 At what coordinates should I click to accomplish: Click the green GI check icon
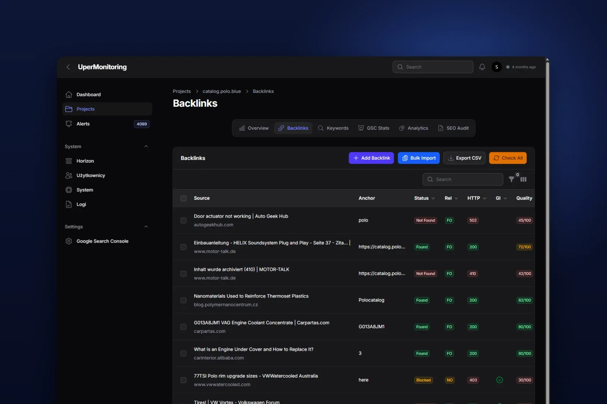point(500,380)
